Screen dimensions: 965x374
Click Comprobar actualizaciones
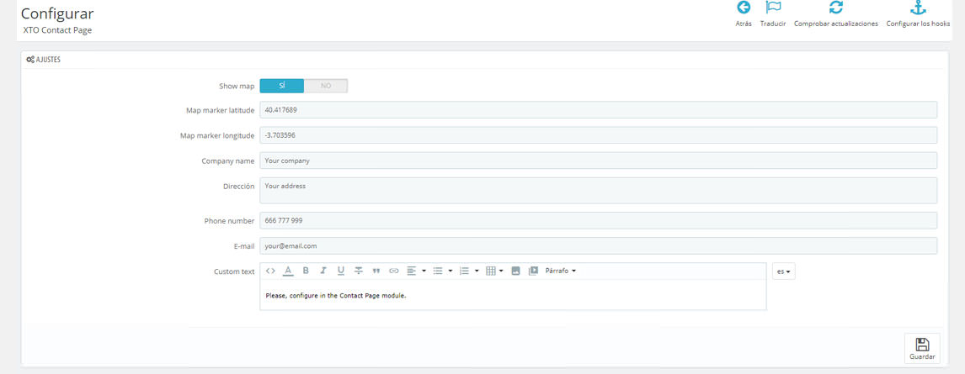pos(835,14)
